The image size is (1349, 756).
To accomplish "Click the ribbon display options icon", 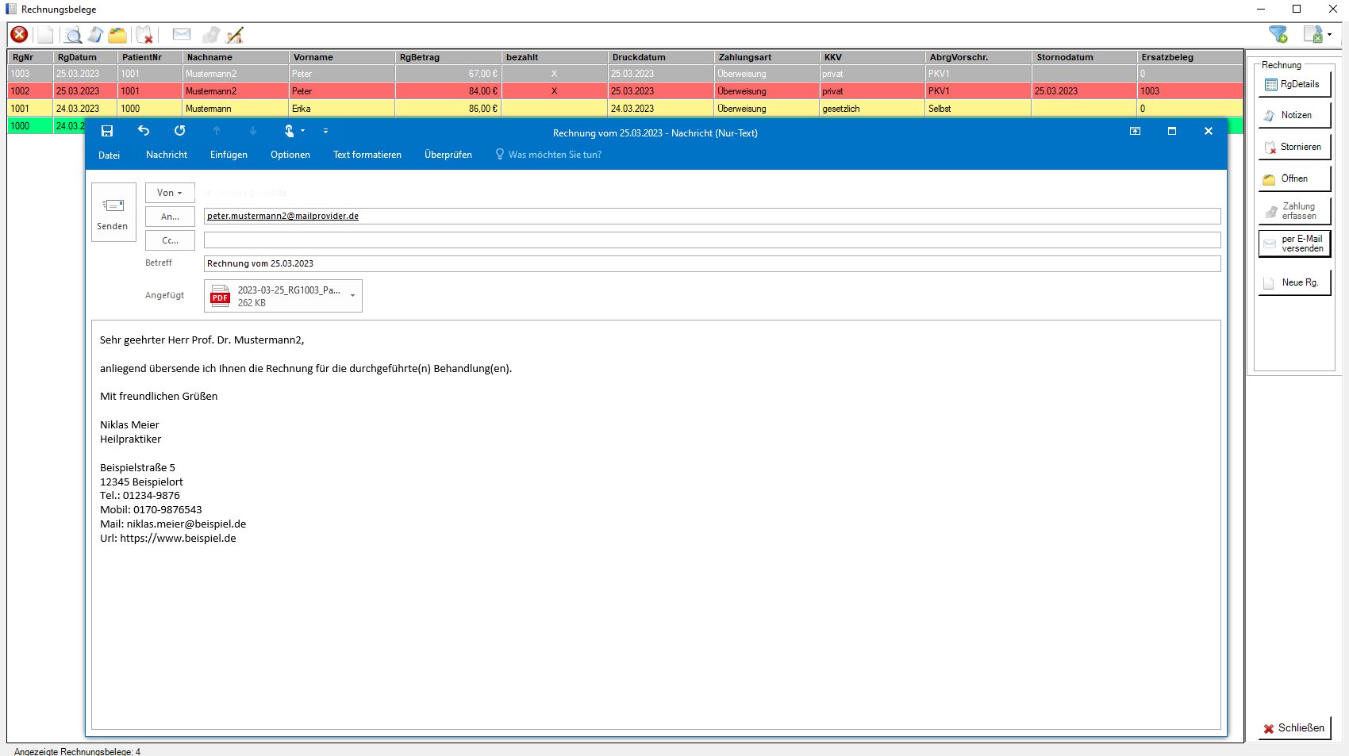I will [x=1136, y=131].
